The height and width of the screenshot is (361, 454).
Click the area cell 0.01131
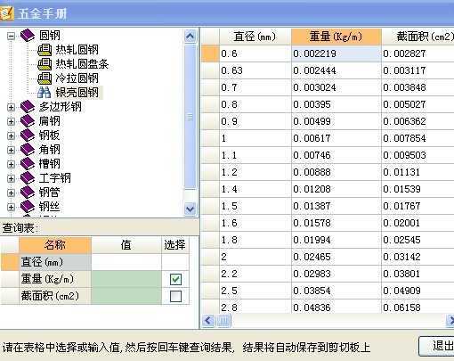pyautogui.click(x=418, y=172)
